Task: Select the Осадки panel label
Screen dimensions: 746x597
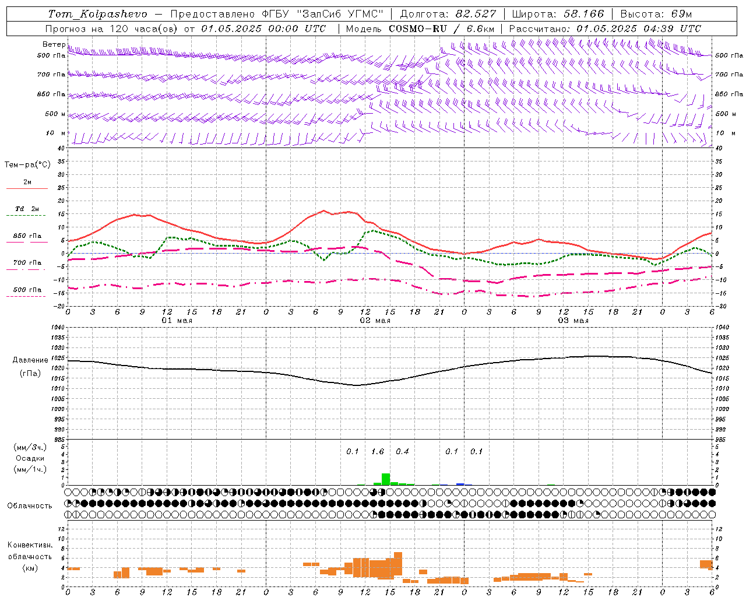Action: point(30,458)
